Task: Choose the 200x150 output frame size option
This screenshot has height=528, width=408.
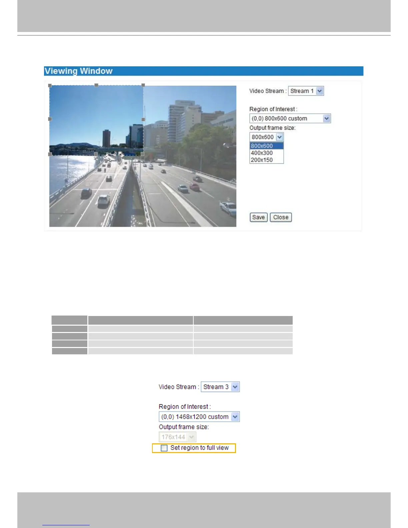Action: 262,160
